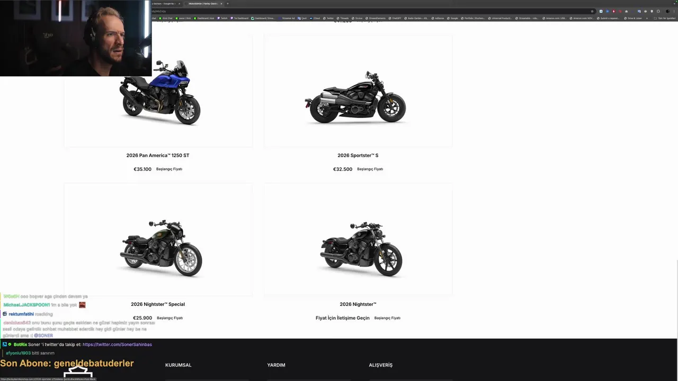The image size is (678, 381).
Task: Open the Chrome profile avatar
Action: 667,11
